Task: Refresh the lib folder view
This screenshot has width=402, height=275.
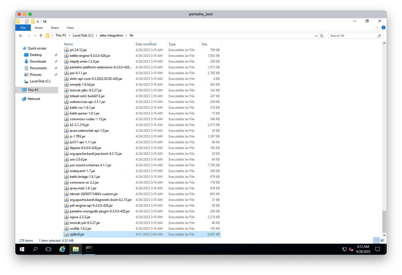Action: pyautogui.click(x=322, y=36)
